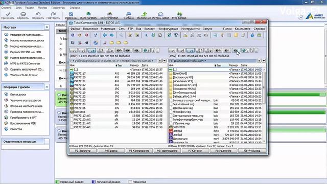Click the first blue gear toolbar icon
327x184 pixels.
coord(73,35)
